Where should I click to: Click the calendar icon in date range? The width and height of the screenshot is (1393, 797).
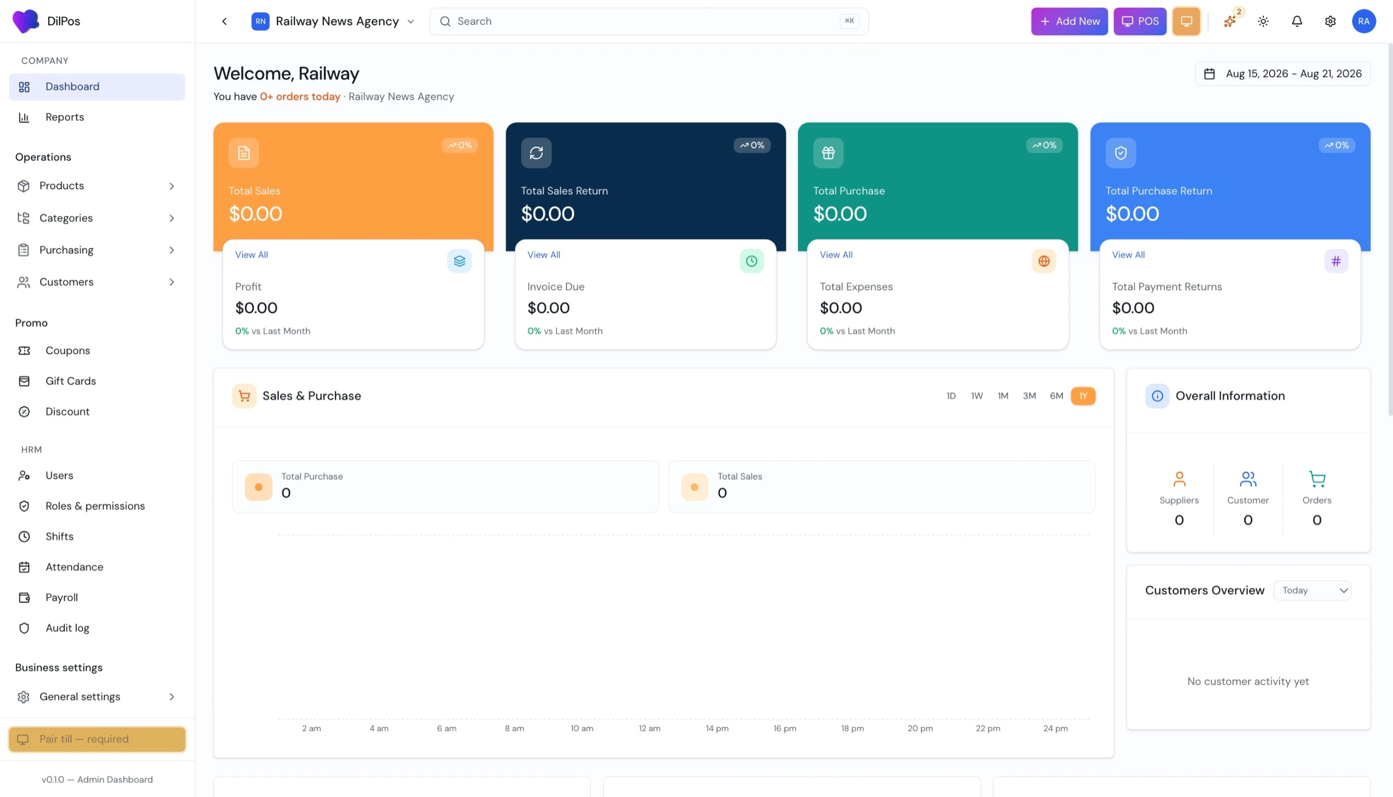coord(1210,74)
